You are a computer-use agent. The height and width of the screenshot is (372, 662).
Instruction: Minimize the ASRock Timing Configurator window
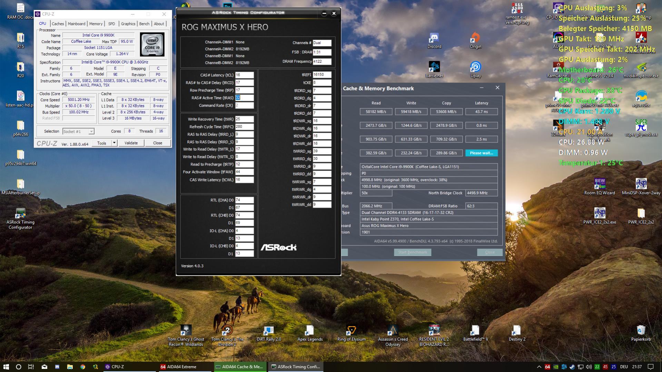tap(324, 13)
